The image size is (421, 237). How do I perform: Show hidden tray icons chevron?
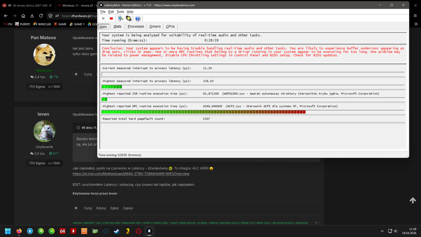click(382, 231)
